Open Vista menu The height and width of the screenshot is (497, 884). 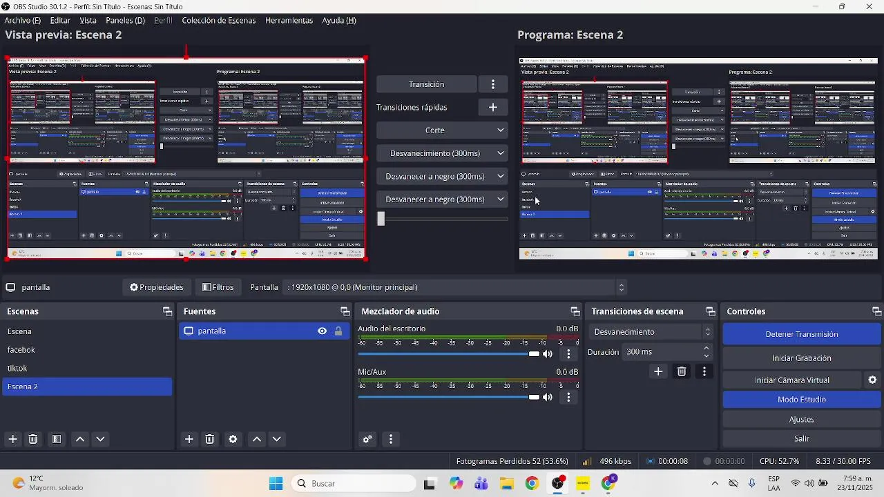tap(88, 21)
